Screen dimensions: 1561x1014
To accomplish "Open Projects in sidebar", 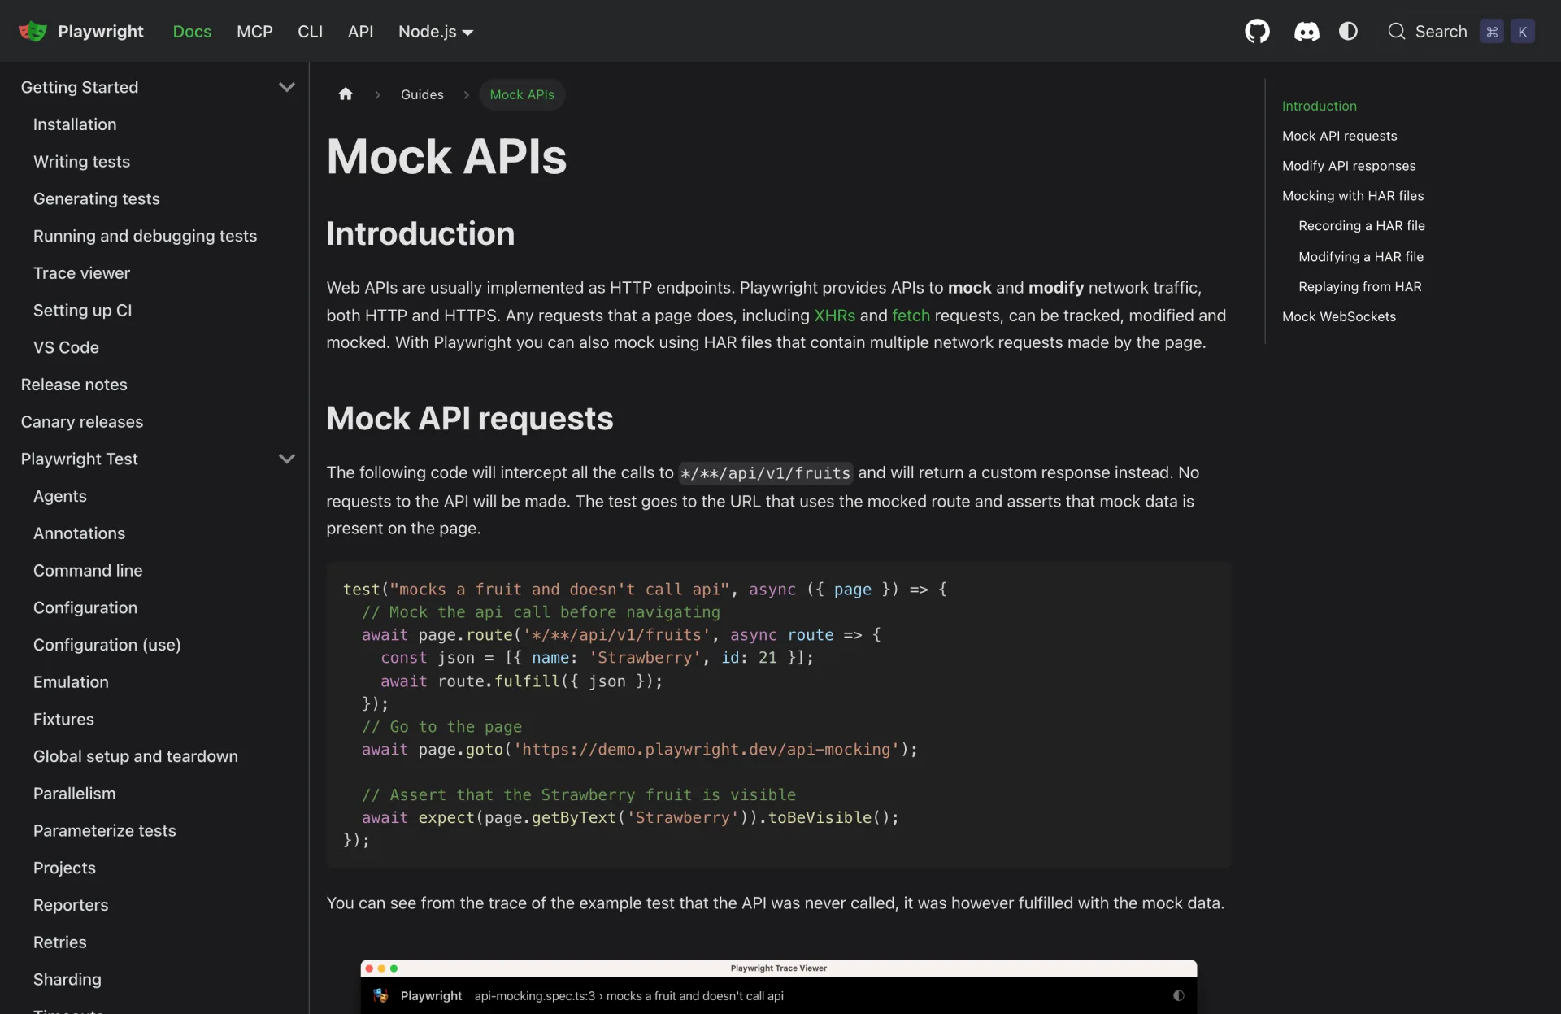I will (x=64, y=868).
